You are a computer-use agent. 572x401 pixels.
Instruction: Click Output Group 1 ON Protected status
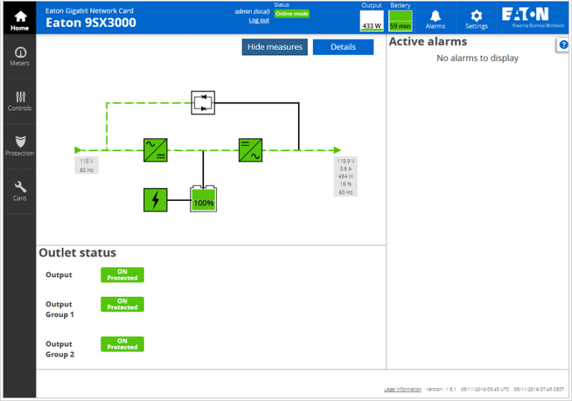click(x=122, y=304)
